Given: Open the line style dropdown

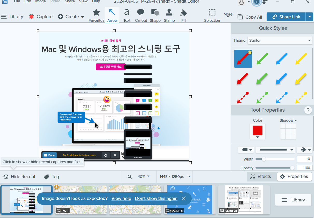Looking at the screenshot, I should 275,150.
